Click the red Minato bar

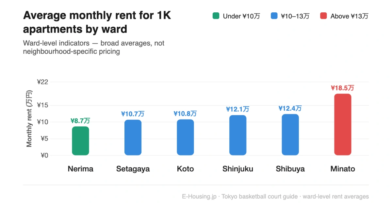click(x=343, y=125)
